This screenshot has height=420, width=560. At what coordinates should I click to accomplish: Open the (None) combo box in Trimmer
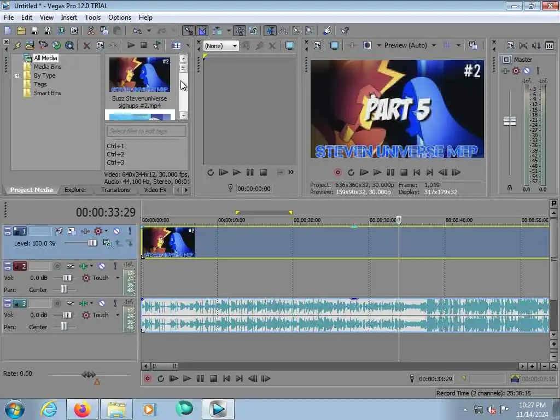[x=221, y=46]
